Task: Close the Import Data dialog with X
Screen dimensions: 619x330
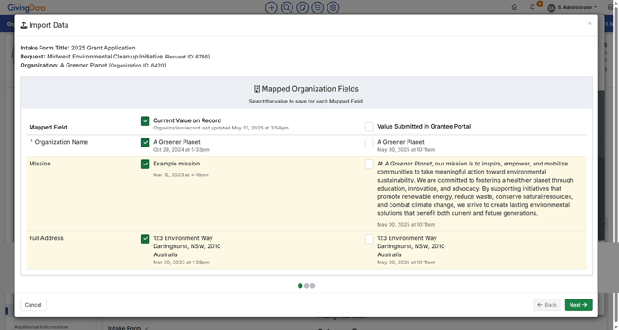Action: [x=590, y=23]
